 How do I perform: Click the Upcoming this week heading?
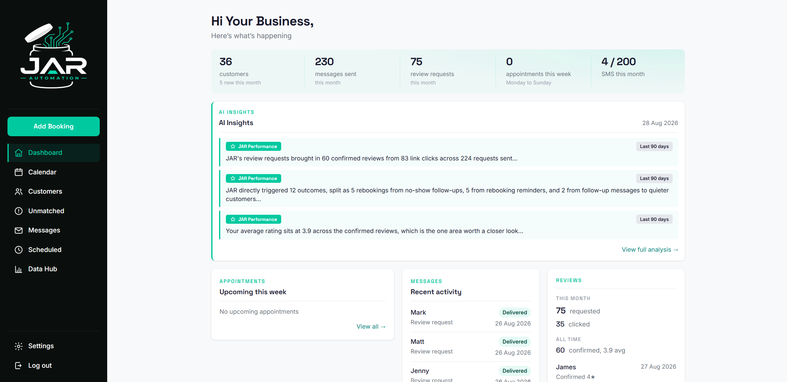click(253, 292)
